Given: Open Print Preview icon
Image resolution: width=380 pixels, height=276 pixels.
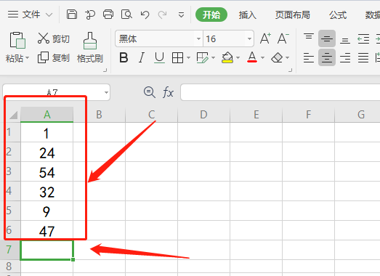Looking at the screenshot, I should 126,15.
